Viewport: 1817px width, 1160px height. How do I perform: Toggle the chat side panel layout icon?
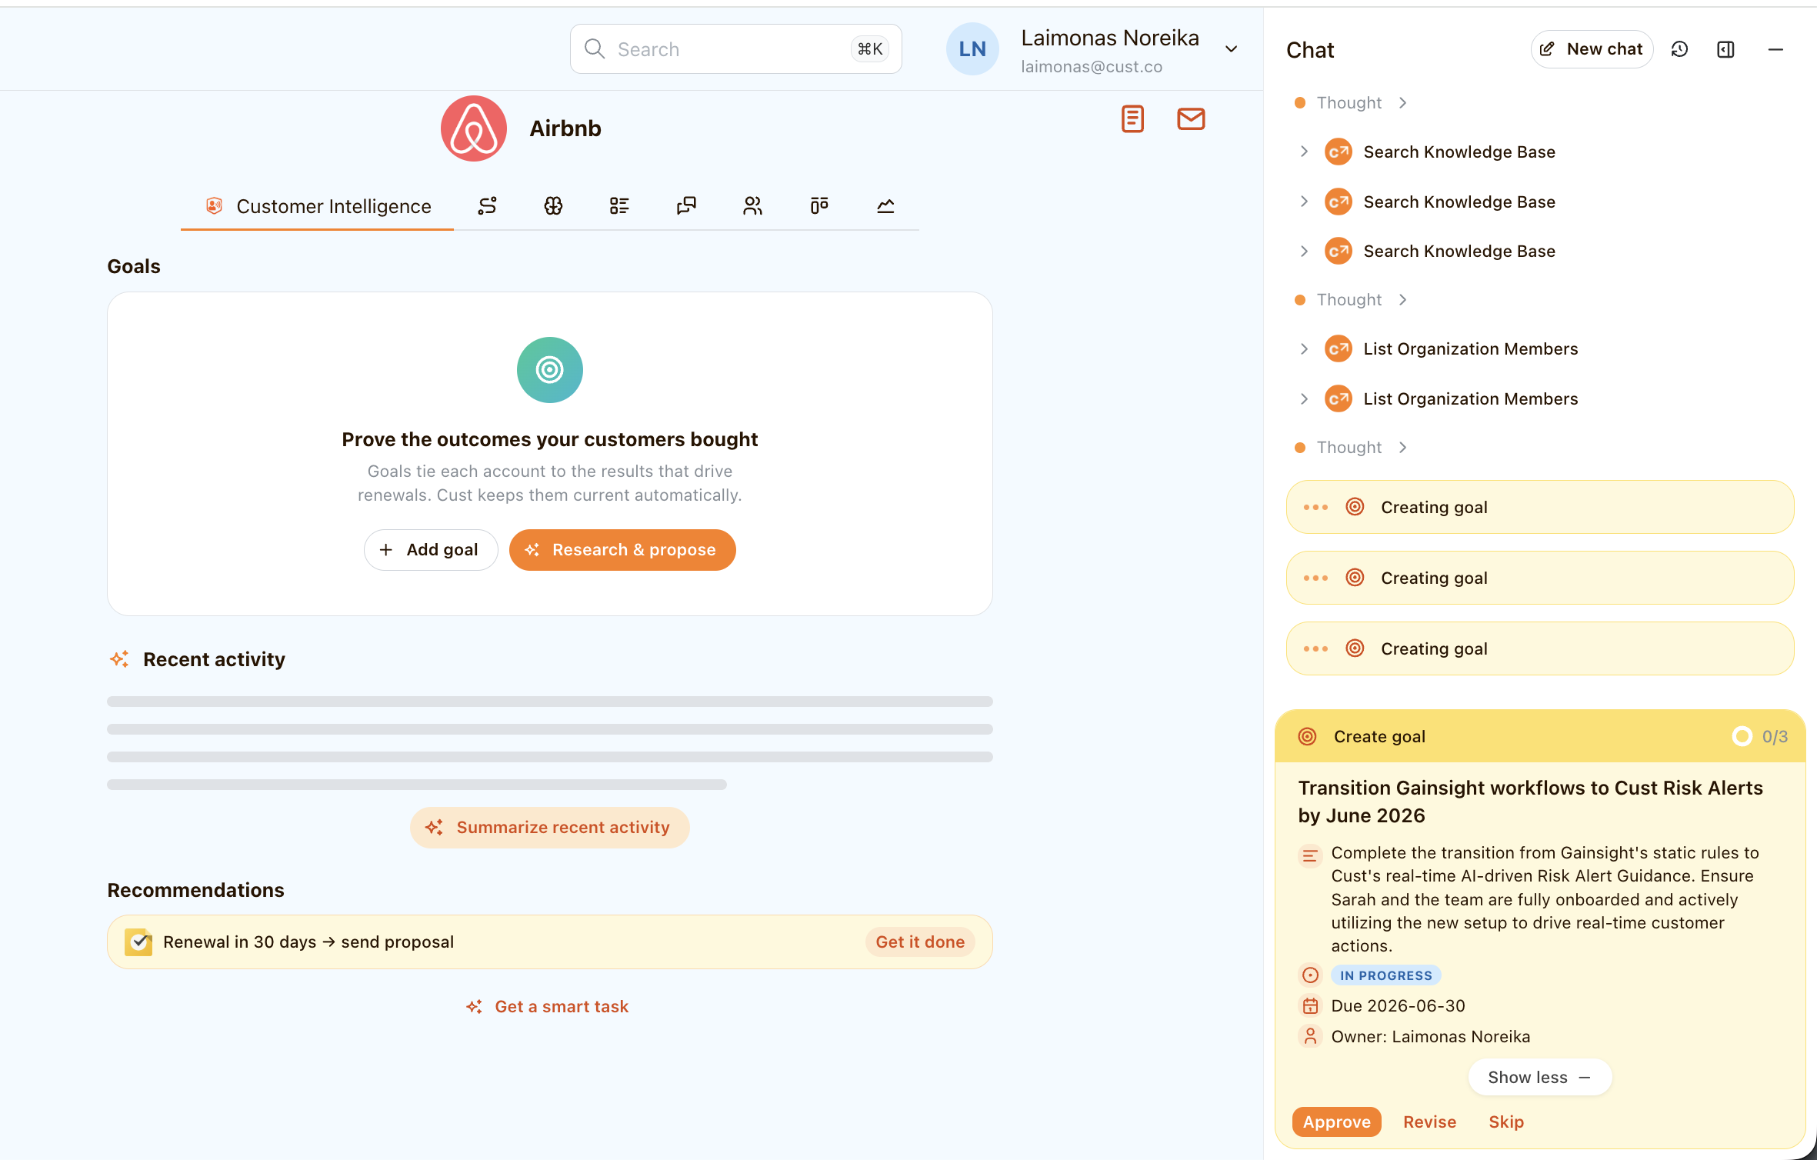[1725, 49]
